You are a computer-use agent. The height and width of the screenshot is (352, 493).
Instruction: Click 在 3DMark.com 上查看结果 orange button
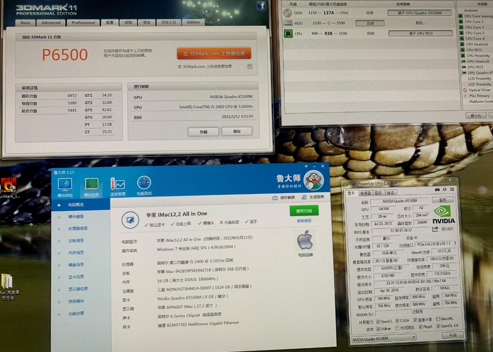(214, 53)
